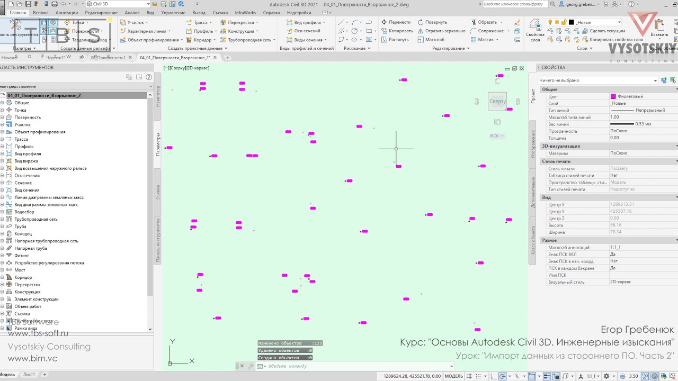Expand the Рисование panel dropdown

click(x=357, y=48)
